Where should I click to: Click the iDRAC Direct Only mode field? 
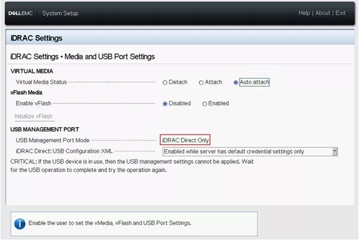point(185,140)
